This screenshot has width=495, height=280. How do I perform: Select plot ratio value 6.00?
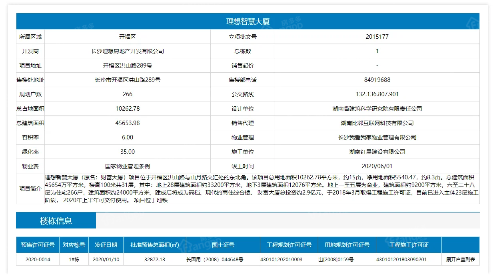[128, 137]
